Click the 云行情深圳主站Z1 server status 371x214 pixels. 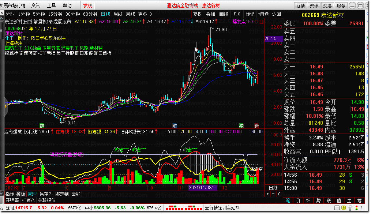[x=222, y=208]
